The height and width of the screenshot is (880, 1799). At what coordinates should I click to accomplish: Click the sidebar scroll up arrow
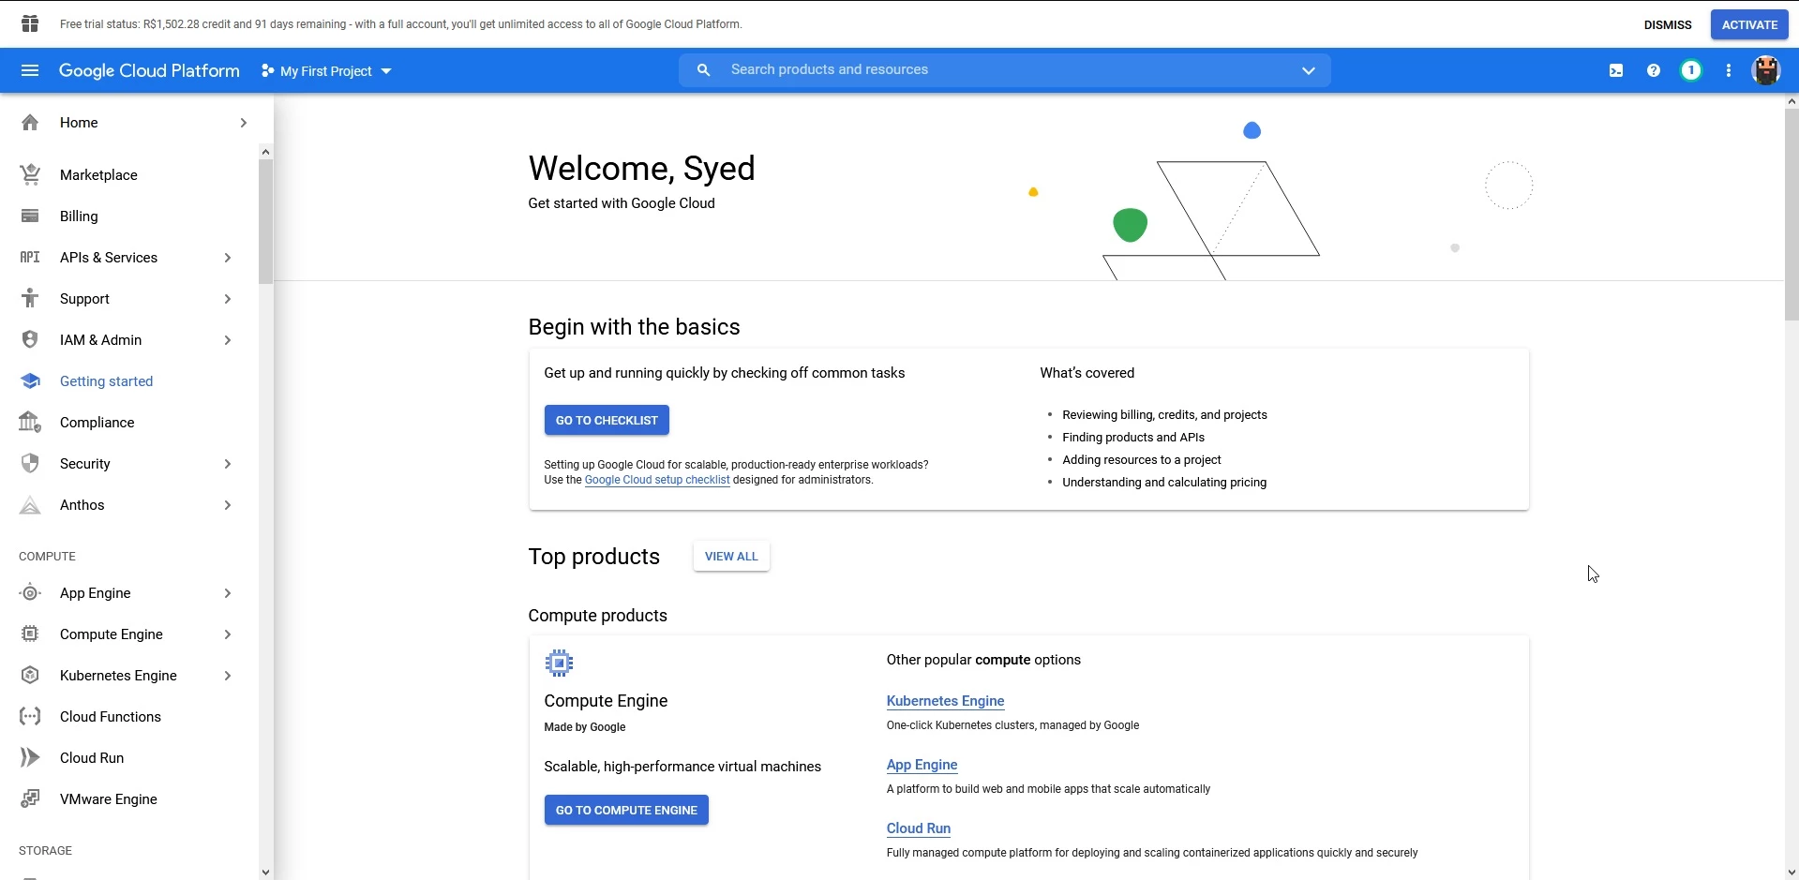[x=266, y=152]
